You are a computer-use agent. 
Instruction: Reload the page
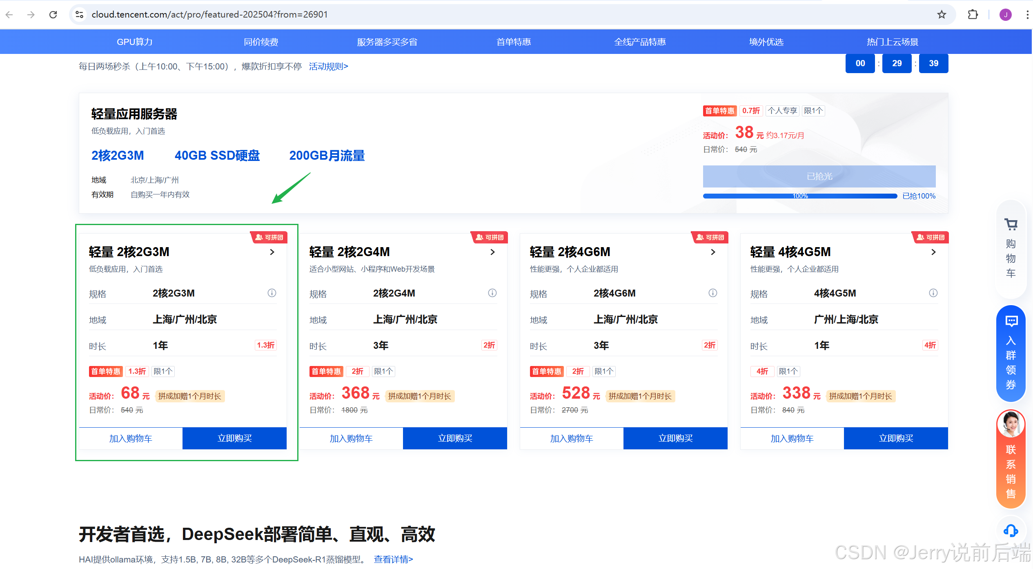pyautogui.click(x=53, y=15)
